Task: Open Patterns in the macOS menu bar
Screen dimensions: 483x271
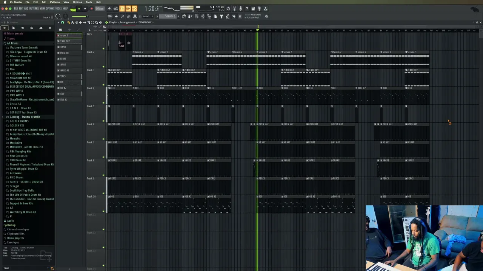Action: click(55, 2)
